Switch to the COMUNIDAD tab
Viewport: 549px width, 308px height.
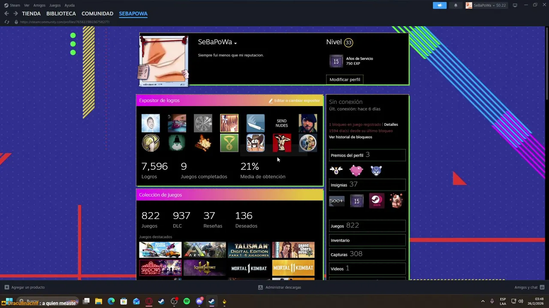[97, 14]
